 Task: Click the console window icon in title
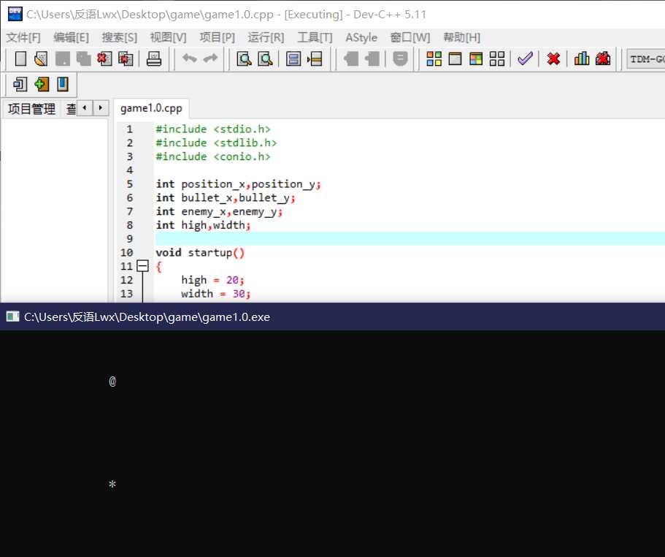(x=12, y=317)
